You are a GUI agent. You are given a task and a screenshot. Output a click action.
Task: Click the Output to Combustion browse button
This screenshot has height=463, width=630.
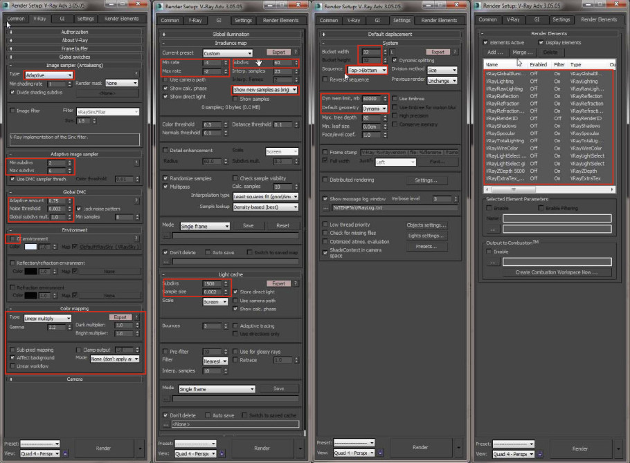point(493,262)
